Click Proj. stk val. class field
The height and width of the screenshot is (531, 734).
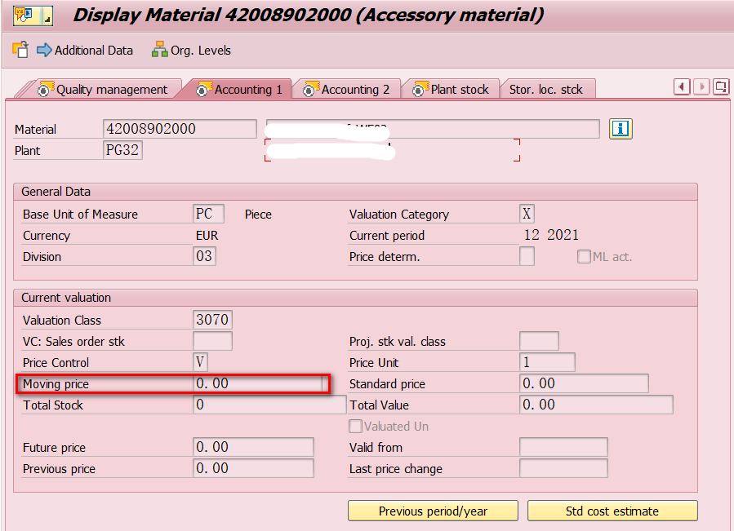pos(539,341)
